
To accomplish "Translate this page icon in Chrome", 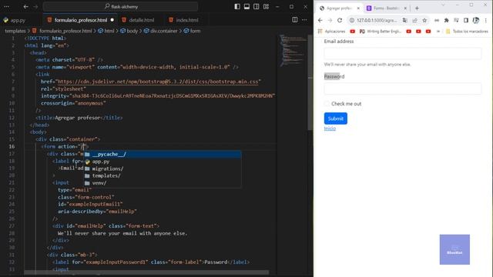I will [405, 20].
